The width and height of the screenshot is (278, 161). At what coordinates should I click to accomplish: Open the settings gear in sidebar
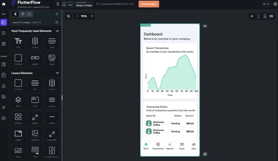pos(4,118)
